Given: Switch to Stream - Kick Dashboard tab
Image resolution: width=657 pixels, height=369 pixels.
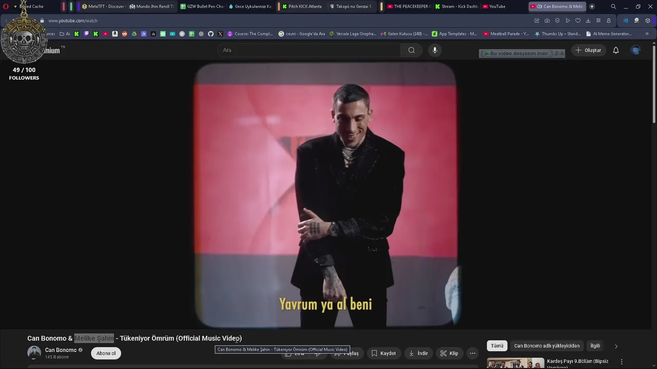Looking at the screenshot, I should (456, 7).
